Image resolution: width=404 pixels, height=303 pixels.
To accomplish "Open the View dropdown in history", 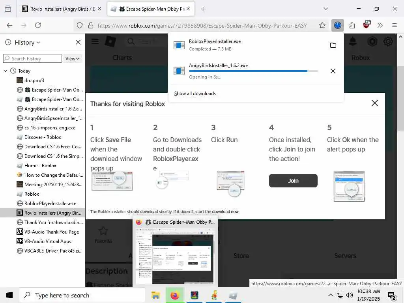I will pyautogui.click(x=72, y=59).
